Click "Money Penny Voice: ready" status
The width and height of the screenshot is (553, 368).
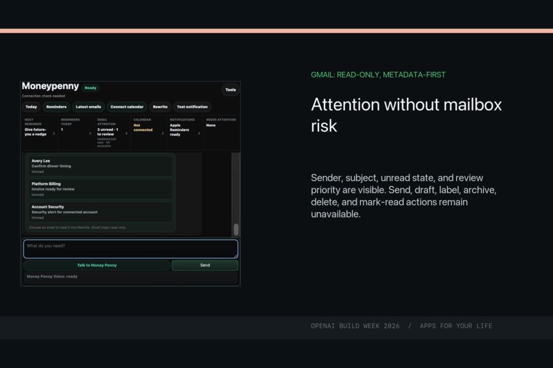52,276
